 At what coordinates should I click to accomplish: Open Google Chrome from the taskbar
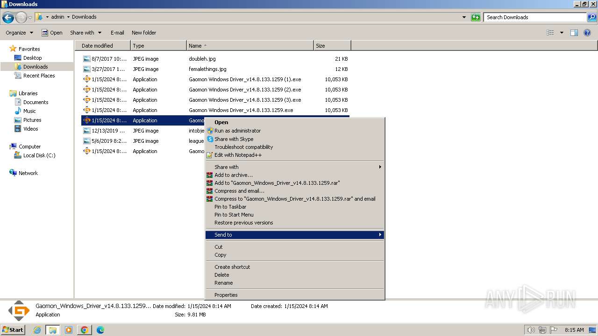(85, 330)
